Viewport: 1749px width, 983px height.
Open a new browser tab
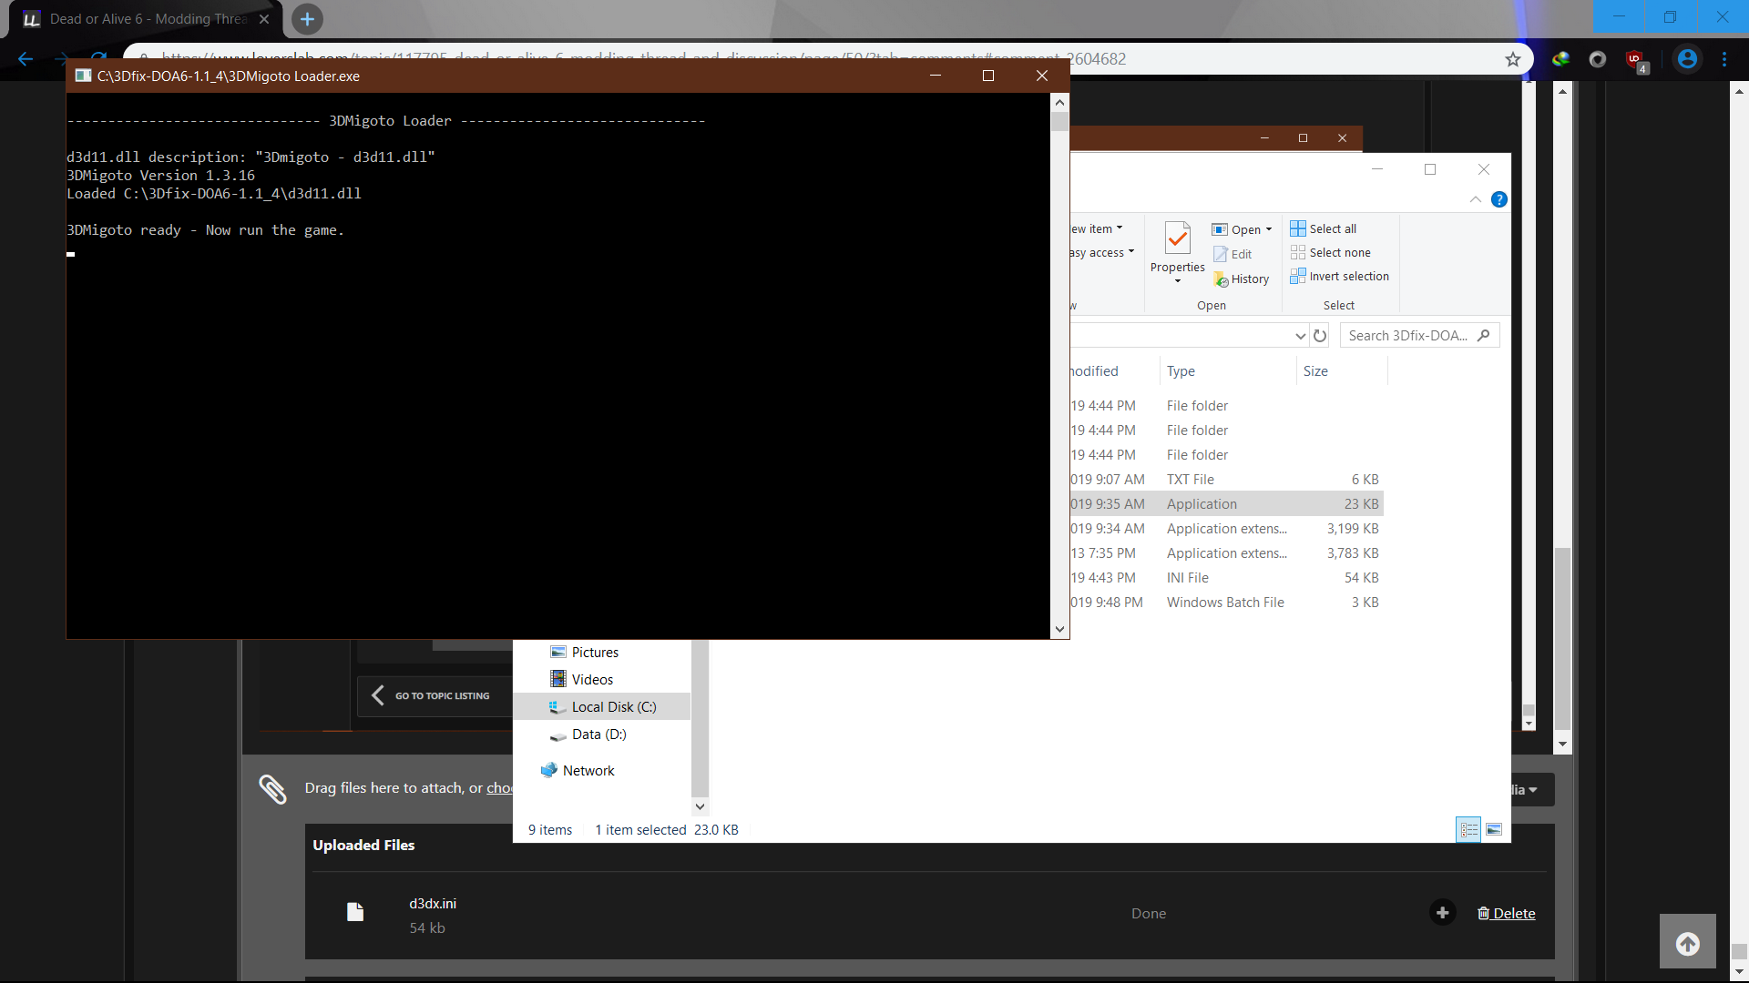307,19
